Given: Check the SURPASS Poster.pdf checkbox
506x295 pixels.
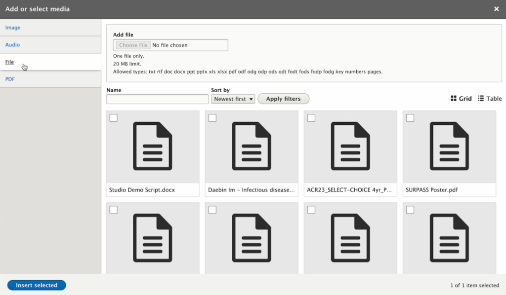Looking at the screenshot, I should (410, 118).
